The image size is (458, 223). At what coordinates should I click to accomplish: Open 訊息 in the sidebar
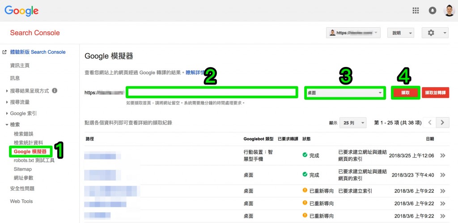coord(15,78)
